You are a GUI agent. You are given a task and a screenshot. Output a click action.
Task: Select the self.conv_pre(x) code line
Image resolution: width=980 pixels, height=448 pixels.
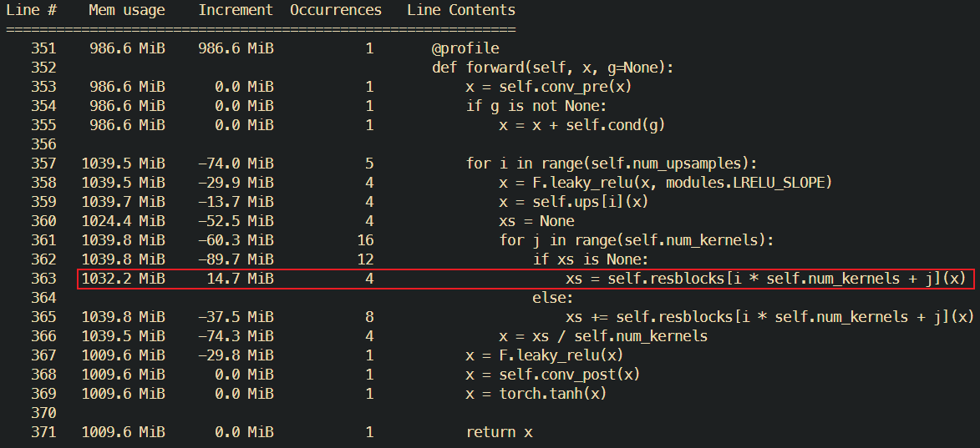click(553, 87)
